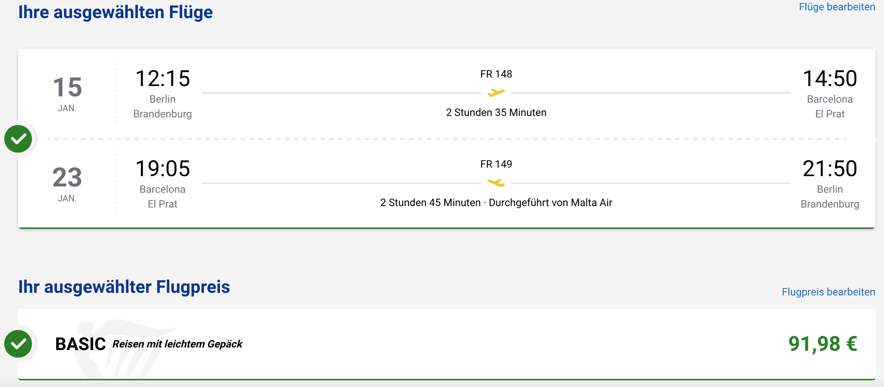Click the 21:50 Berlin arrival time
884x387 pixels.
[830, 169]
